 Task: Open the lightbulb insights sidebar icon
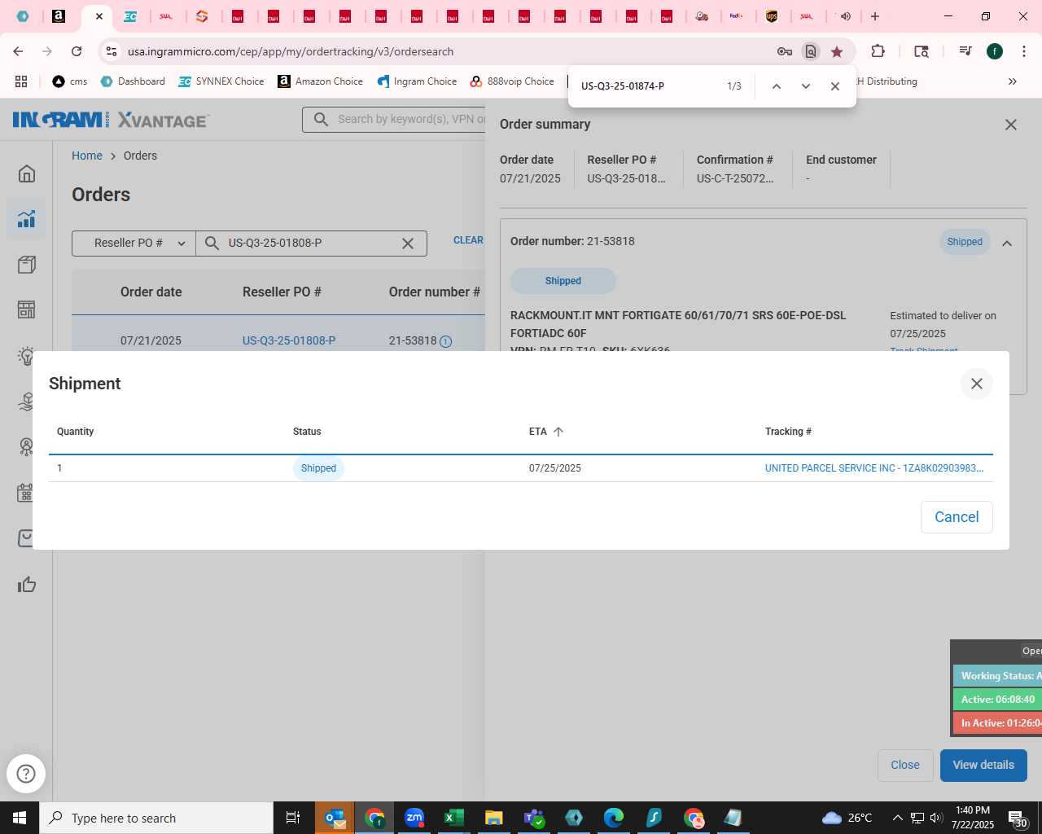tap(27, 356)
